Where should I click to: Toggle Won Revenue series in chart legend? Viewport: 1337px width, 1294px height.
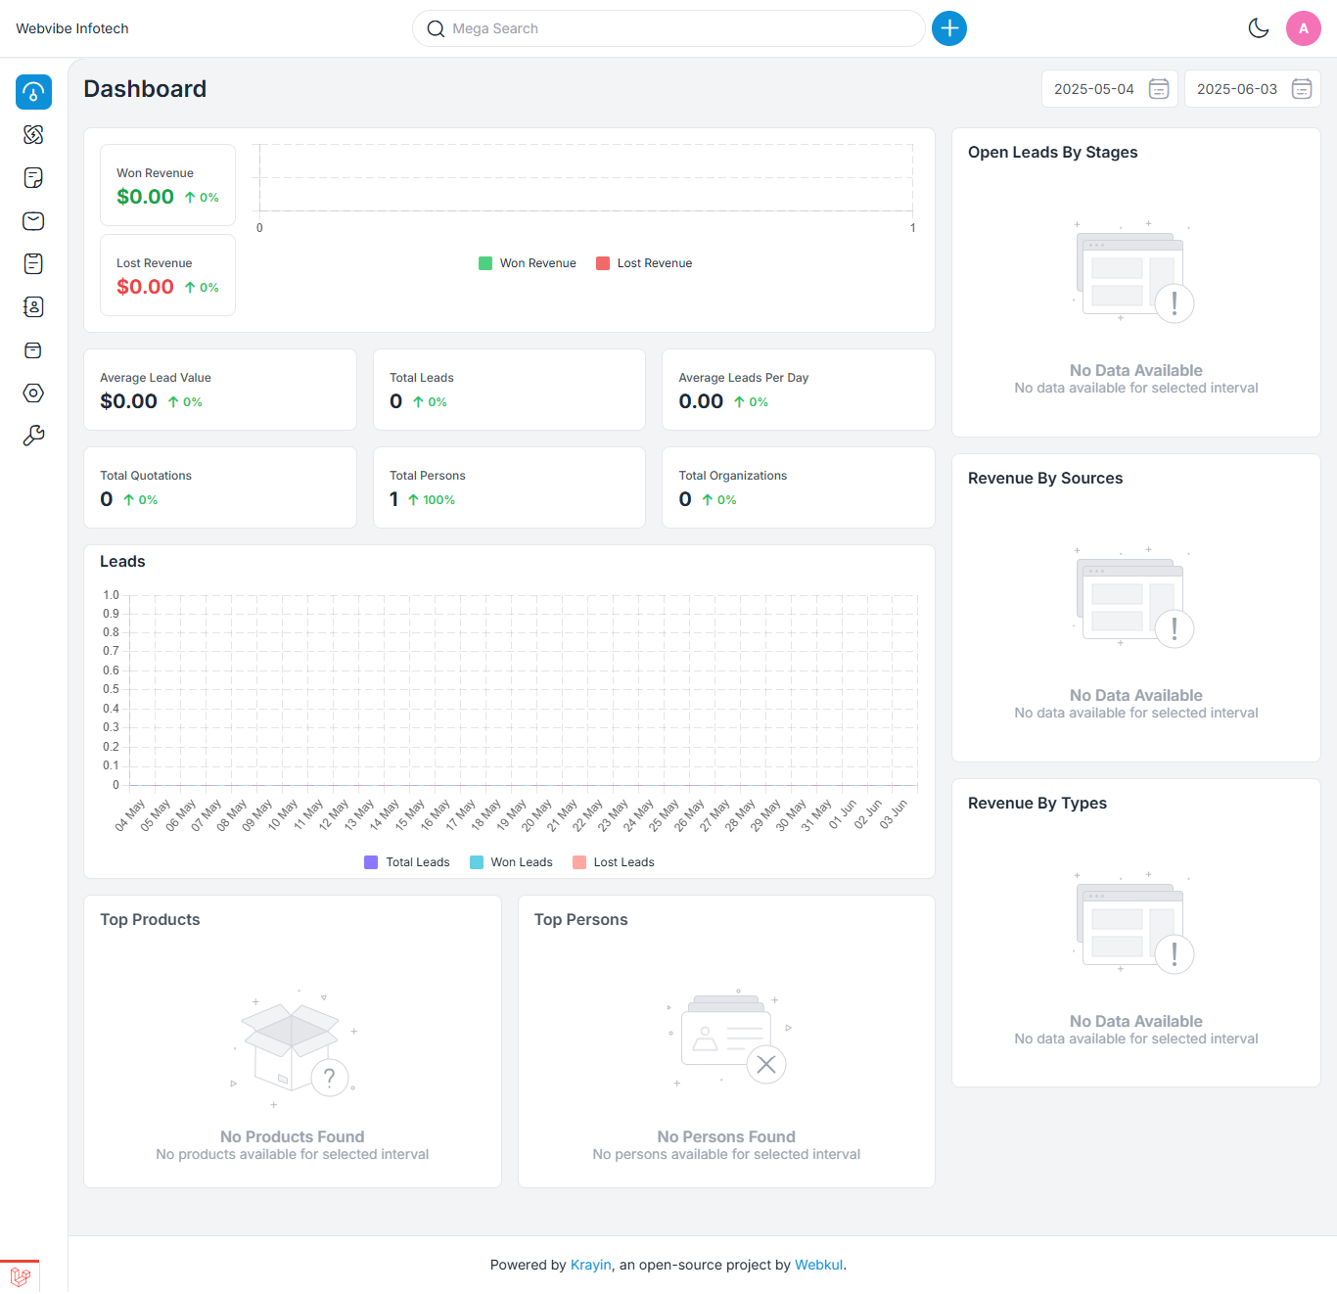(527, 263)
